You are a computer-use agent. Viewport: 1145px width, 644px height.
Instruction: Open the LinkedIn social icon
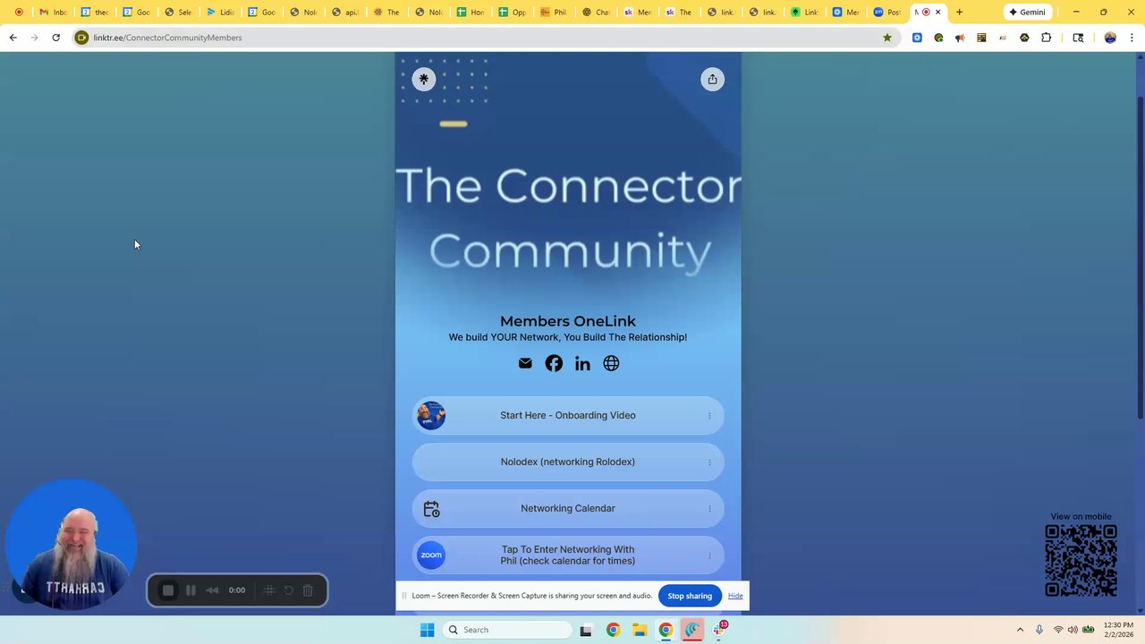pyautogui.click(x=582, y=363)
